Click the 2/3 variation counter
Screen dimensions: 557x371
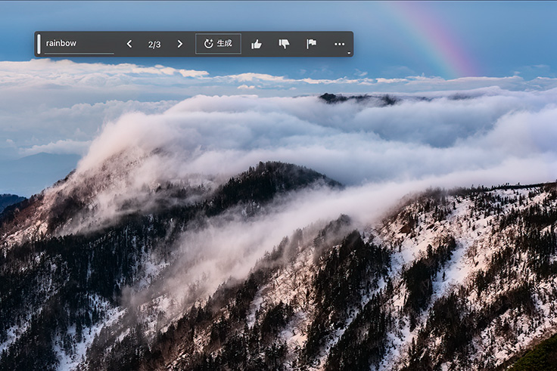(154, 44)
